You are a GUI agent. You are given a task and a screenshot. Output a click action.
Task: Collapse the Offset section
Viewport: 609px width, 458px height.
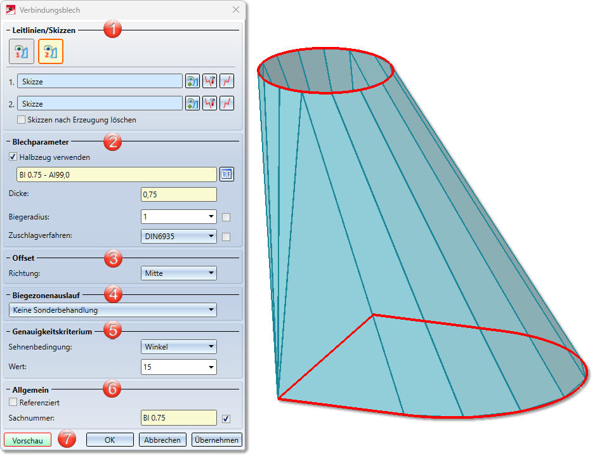(8, 258)
